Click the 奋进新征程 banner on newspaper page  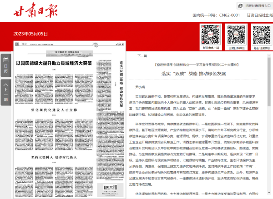(70, 53)
